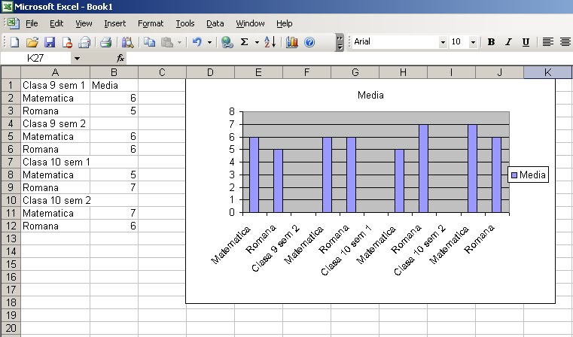This screenshot has height=337, width=573.
Task: Click the E-mail icon
Action: (84, 42)
